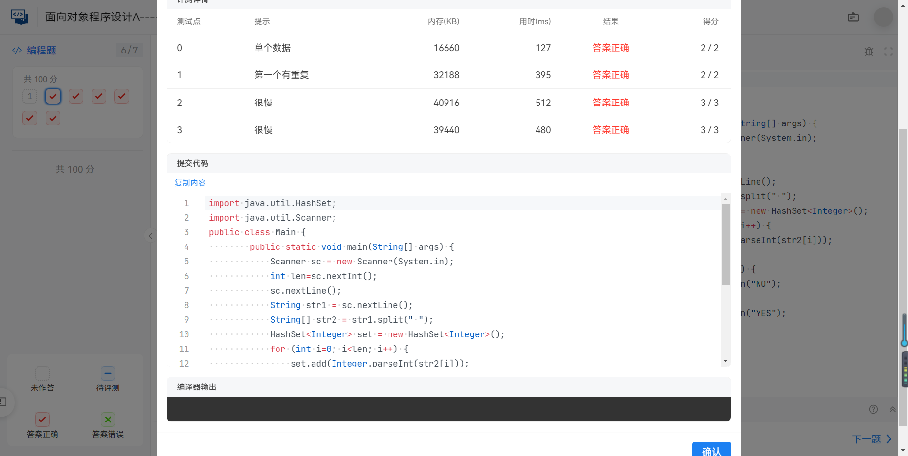Viewport: 908px width, 456px height.
Task: Click time value 512
Action: tap(543, 103)
